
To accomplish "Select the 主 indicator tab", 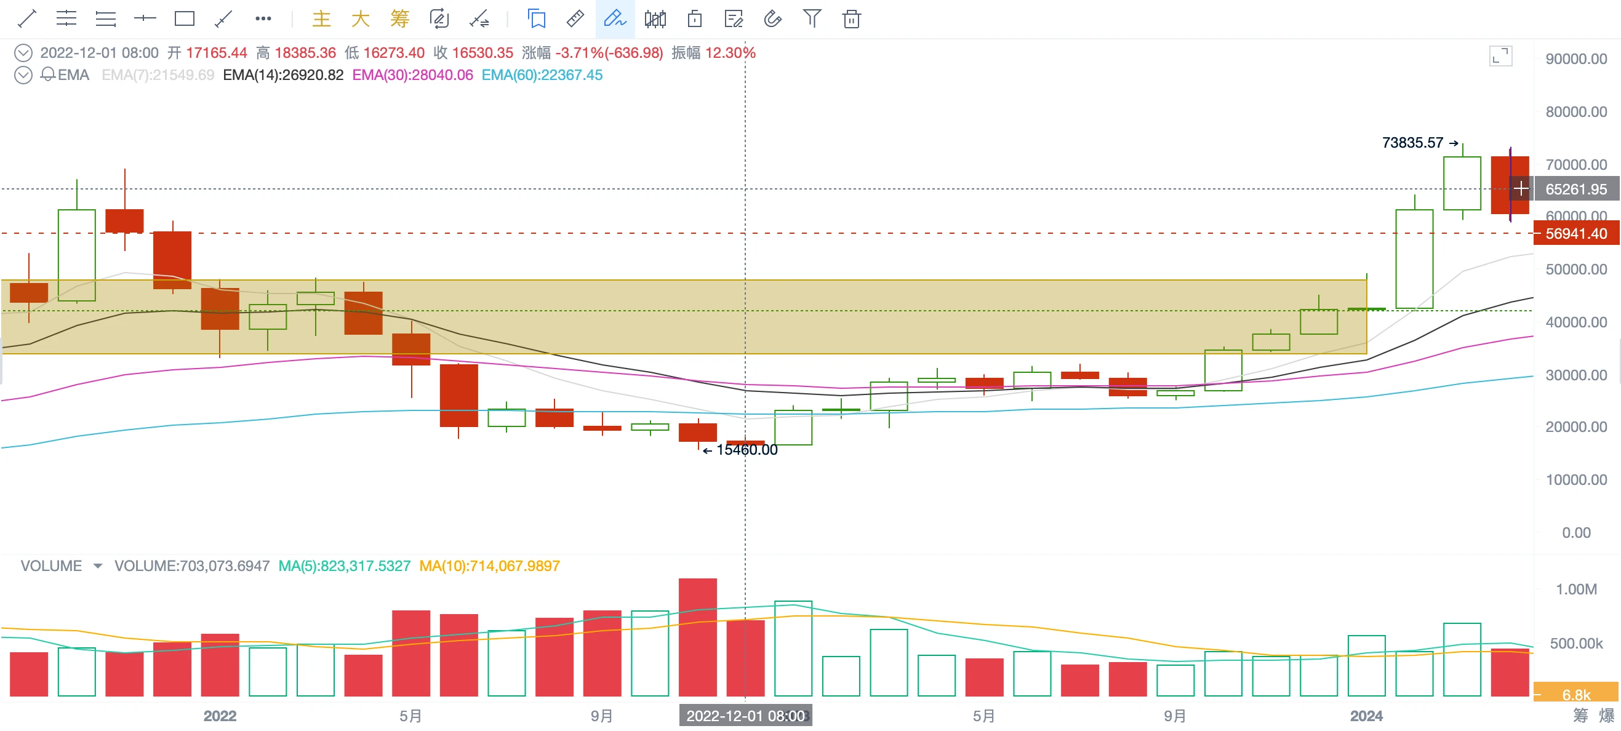I will [322, 19].
